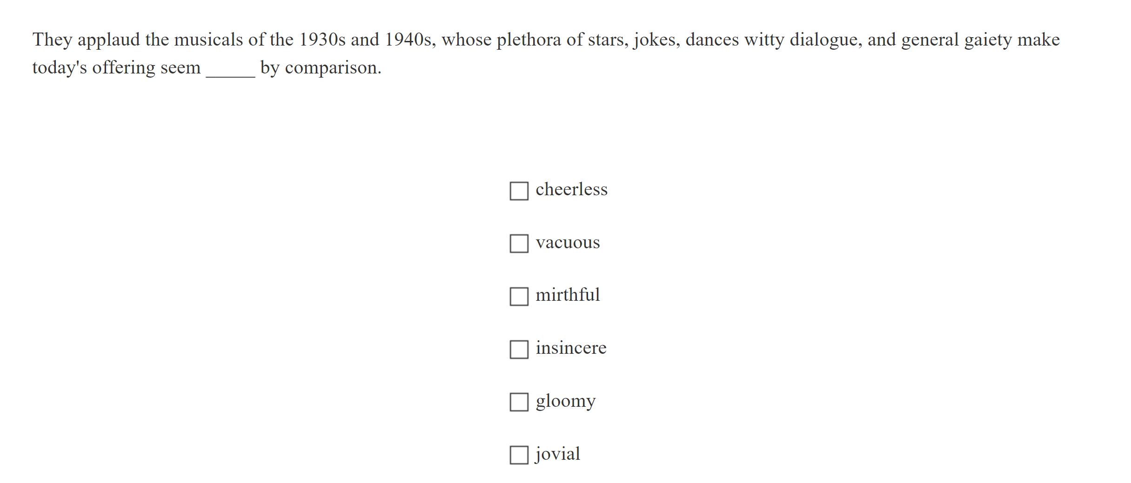Click the 'jovial' answer text
The height and width of the screenshot is (483, 1131).
click(x=558, y=454)
